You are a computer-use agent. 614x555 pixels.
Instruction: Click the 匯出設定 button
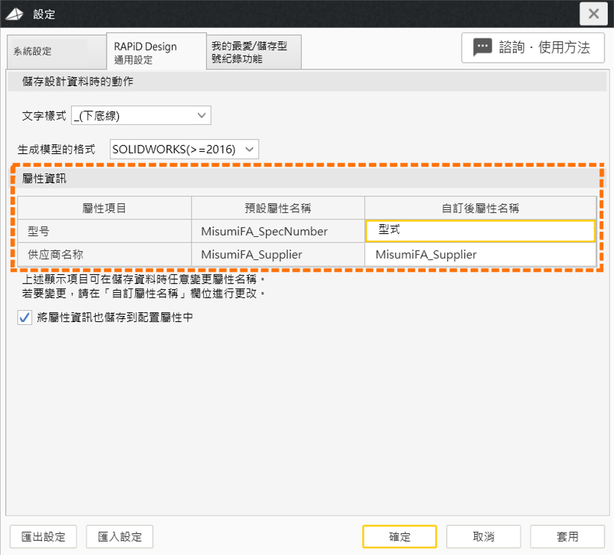43,537
